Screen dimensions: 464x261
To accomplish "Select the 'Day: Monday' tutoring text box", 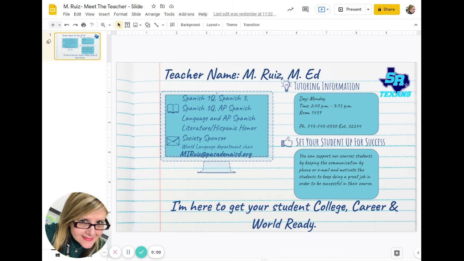I will coord(336,113).
